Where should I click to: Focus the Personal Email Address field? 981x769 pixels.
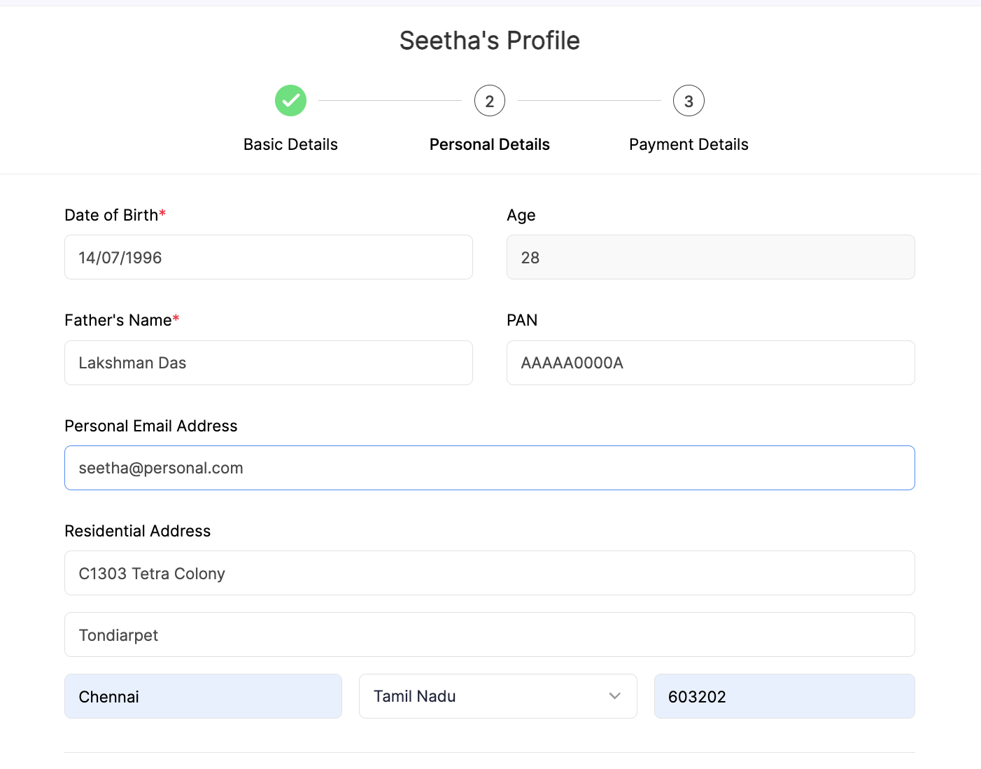(489, 468)
